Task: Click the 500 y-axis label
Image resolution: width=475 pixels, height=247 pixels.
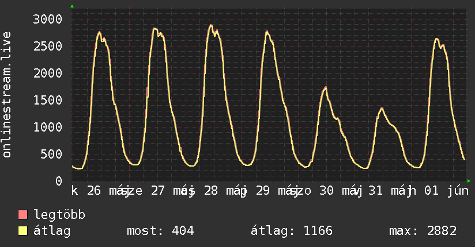Action: (51, 154)
